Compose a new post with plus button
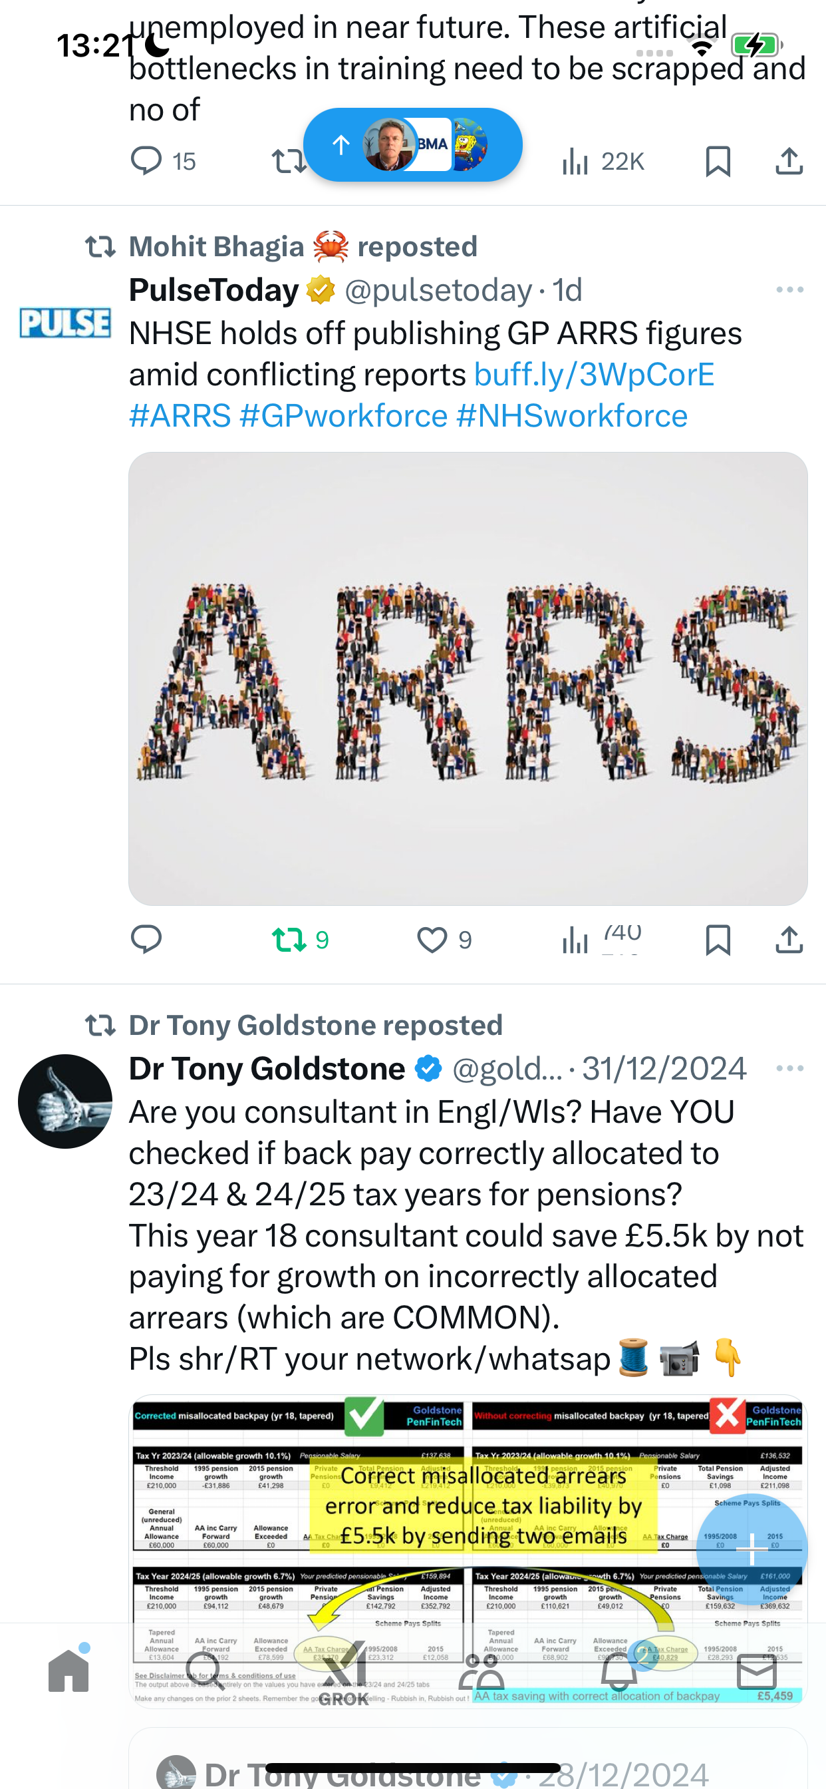Image resolution: width=826 pixels, height=1789 pixels. [x=752, y=1549]
